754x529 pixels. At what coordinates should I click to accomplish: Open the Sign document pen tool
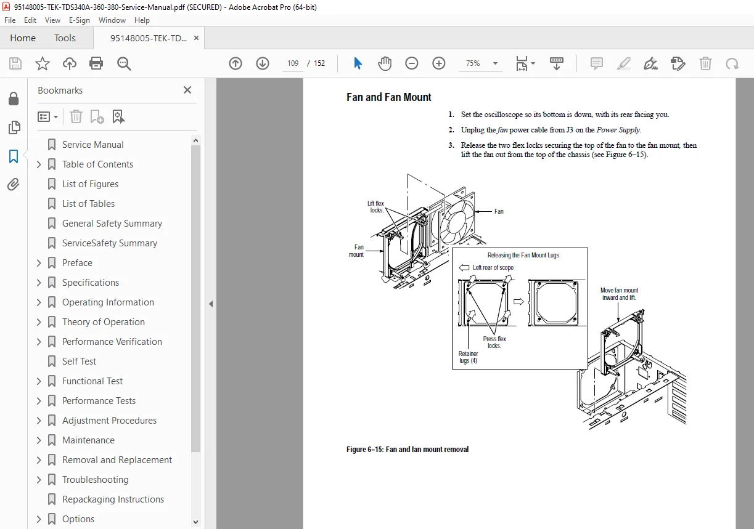point(650,63)
